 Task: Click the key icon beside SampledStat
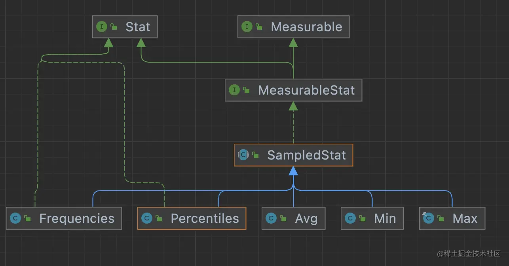pos(255,155)
